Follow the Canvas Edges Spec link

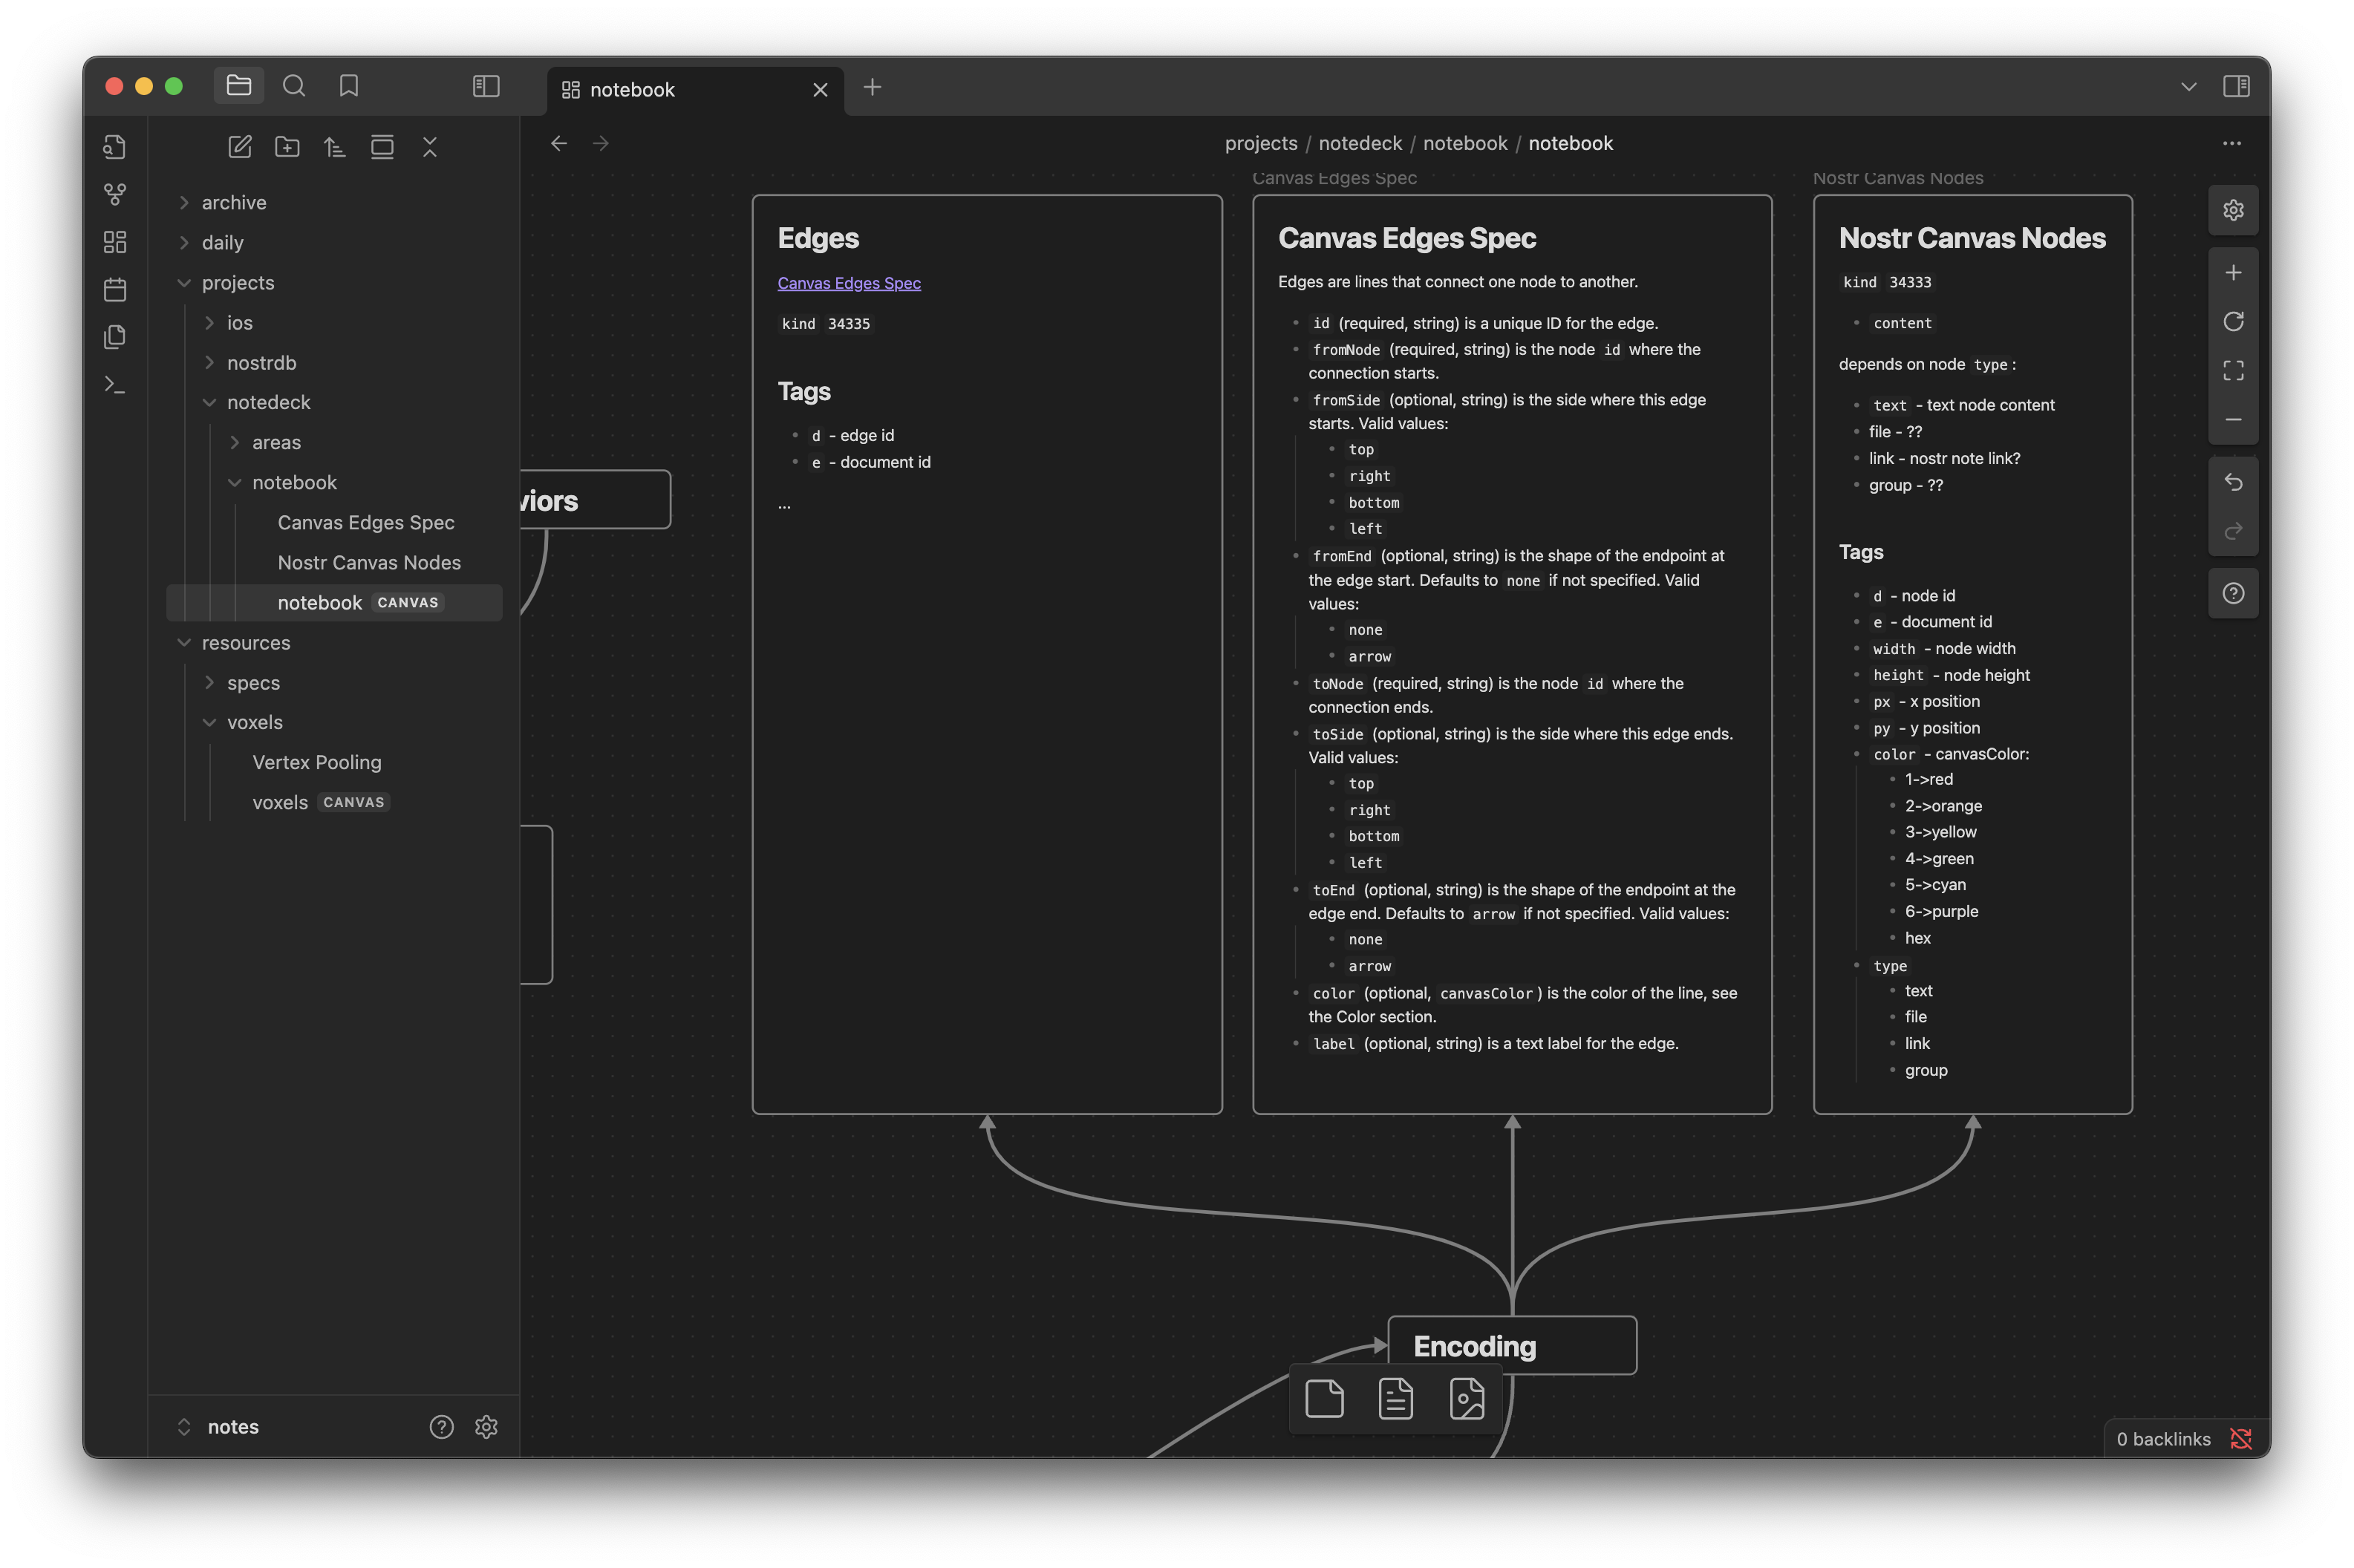pos(849,283)
